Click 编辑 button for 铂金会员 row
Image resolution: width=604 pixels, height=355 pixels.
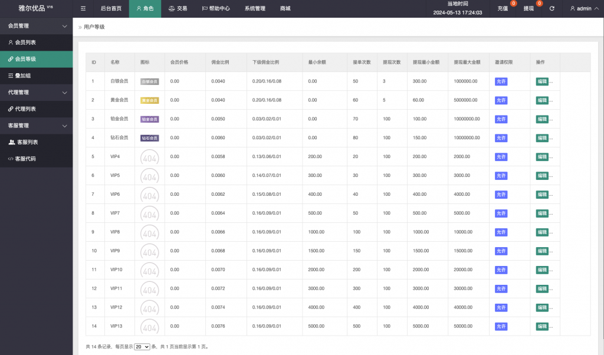541,119
